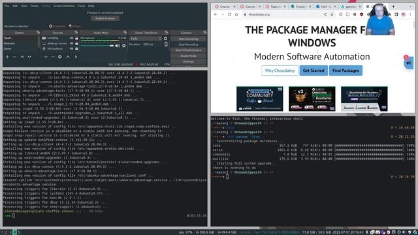Pop out the Controls dock

coord(204,33)
